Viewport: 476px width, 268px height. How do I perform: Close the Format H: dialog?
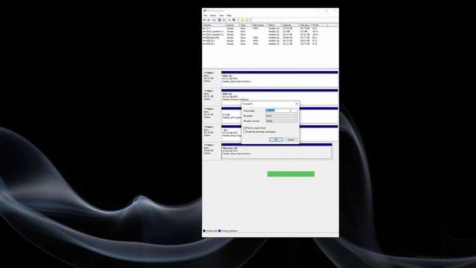[296, 104]
